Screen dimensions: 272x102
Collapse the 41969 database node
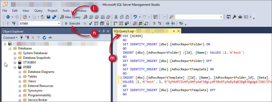[15, 67]
